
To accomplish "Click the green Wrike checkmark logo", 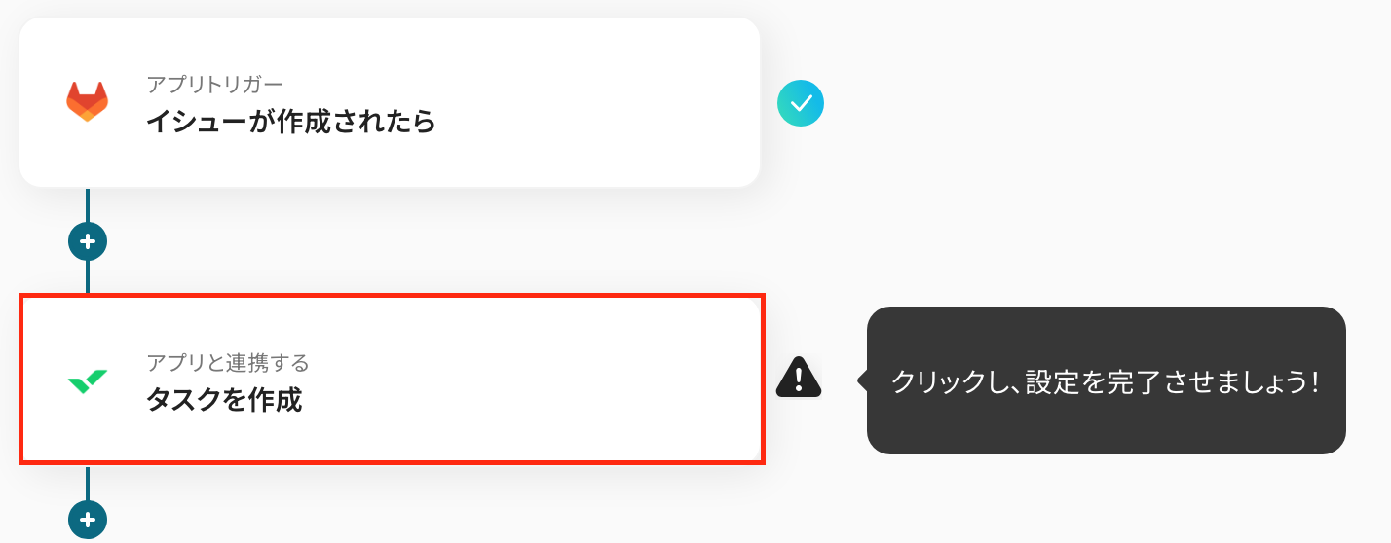I will 87,380.
